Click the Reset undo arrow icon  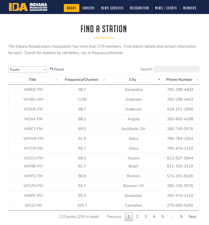pos(51,69)
